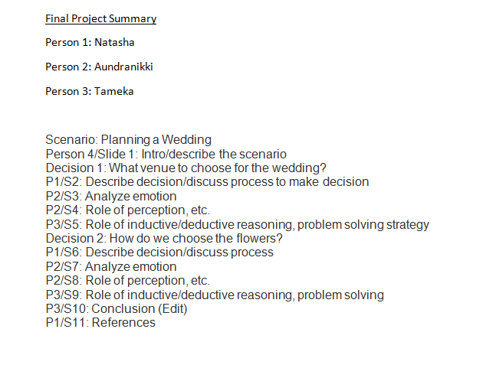Image resolution: width=496 pixels, height=391 pixels.
Task: Click the Decision 1 venue question line
Action: [186, 168]
